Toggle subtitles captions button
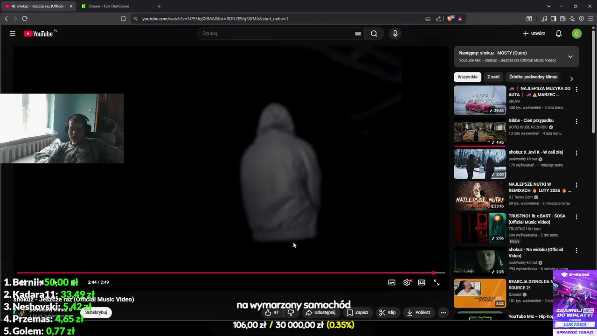597x336 pixels. point(392,282)
